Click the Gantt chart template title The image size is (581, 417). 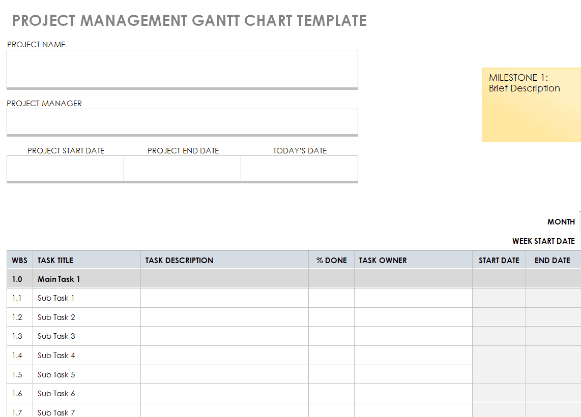(x=189, y=21)
